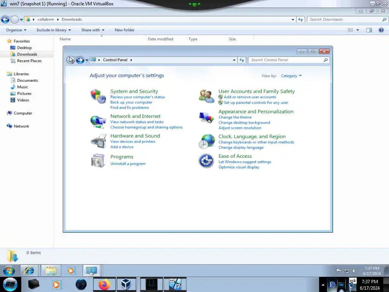389x292 pixels.
Task: Go back in Downloads Explorer window
Action: click(x=5, y=19)
